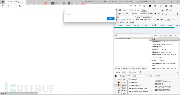Open DevTools settings gear in top bar
Image resolution: width=180 pixels, height=95 pixels.
coord(167,10)
